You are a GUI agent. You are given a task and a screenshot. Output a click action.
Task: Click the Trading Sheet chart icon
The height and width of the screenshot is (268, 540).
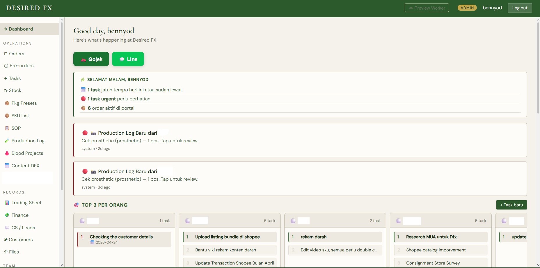[7, 203]
